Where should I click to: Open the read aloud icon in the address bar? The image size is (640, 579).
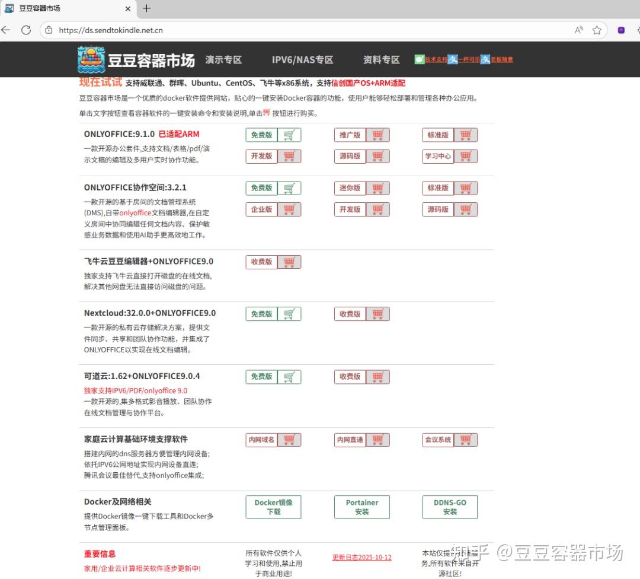click(x=579, y=30)
